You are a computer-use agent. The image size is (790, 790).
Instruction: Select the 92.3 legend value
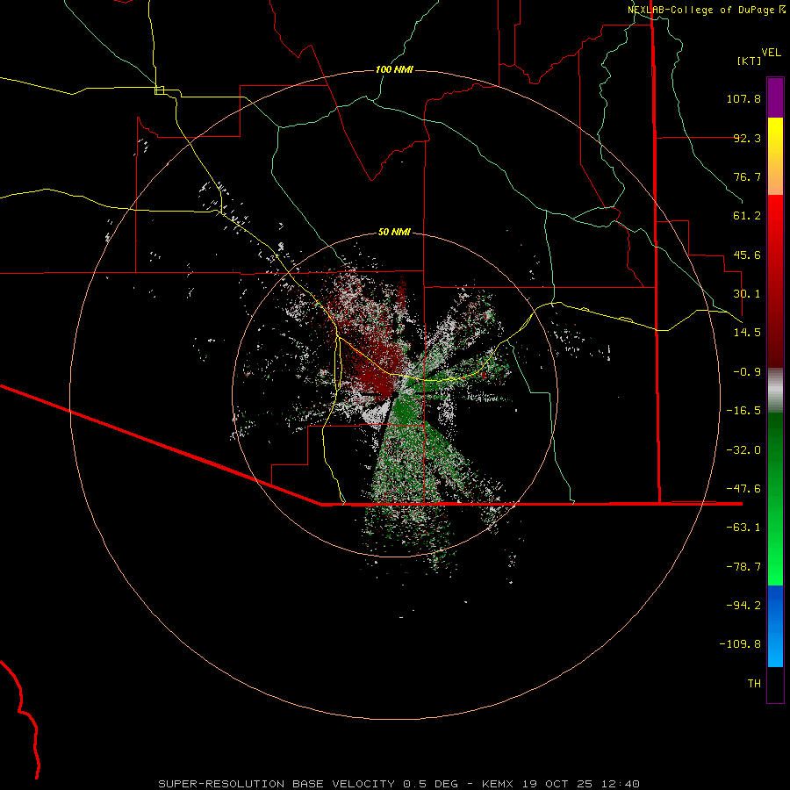(x=747, y=138)
